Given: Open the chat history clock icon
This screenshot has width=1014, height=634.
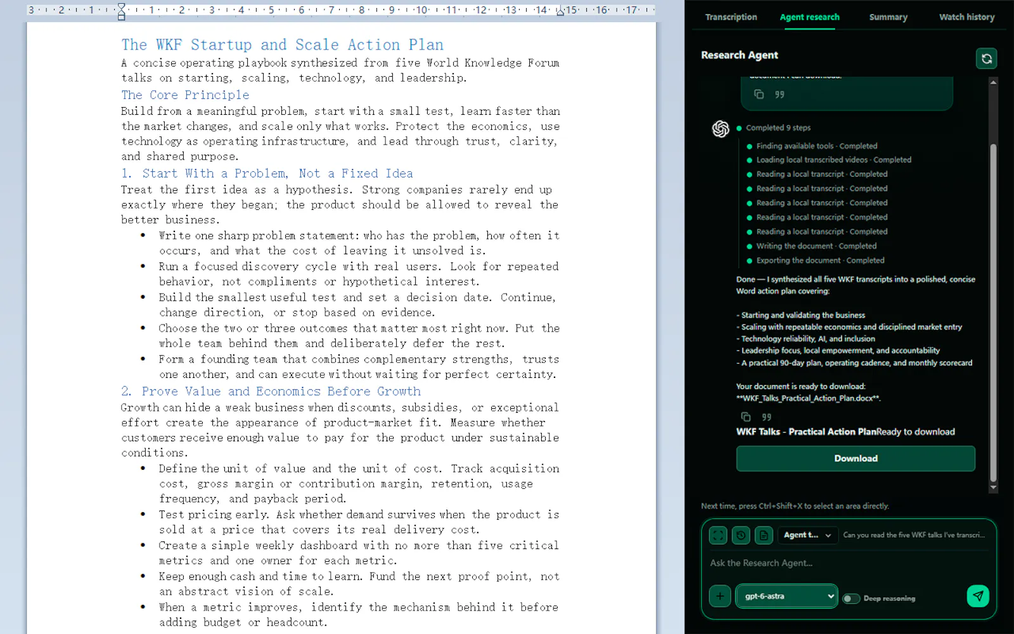Looking at the screenshot, I should click(x=741, y=535).
